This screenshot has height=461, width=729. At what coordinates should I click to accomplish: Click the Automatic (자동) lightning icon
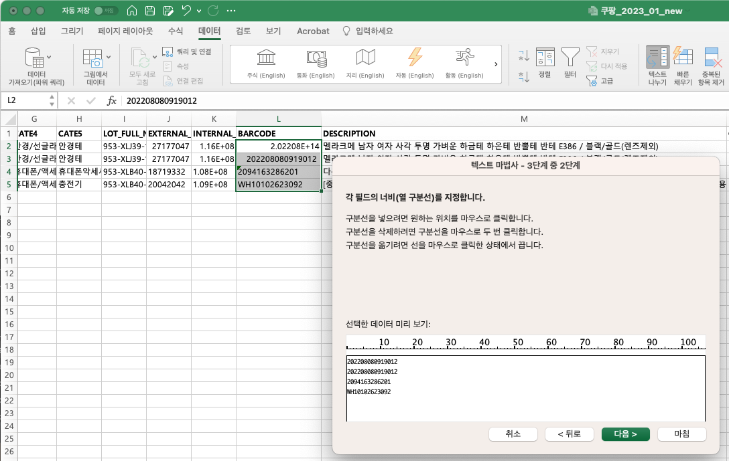pos(415,64)
